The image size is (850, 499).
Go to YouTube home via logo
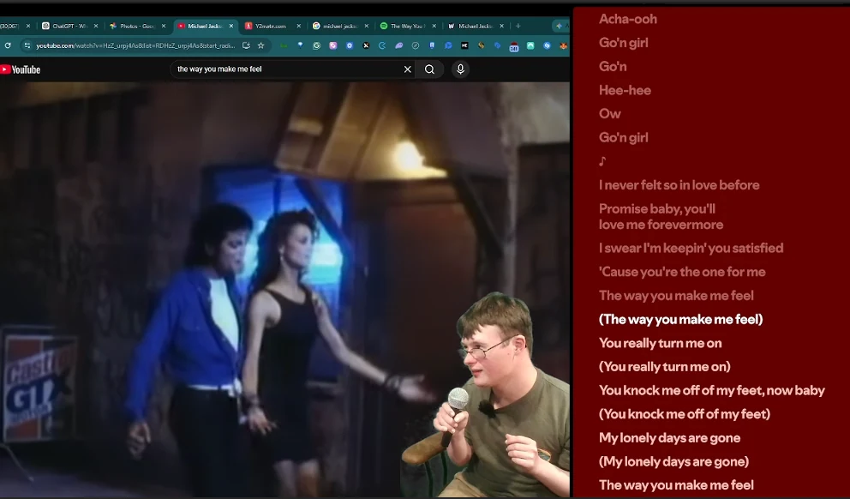click(21, 69)
